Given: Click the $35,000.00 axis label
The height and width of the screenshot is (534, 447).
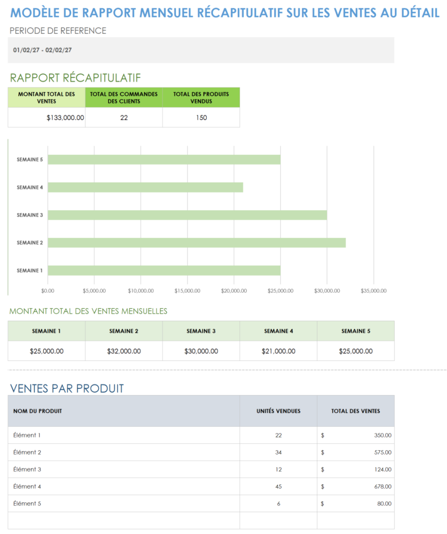Looking at the screenshot, I should (x=373, y=291).
